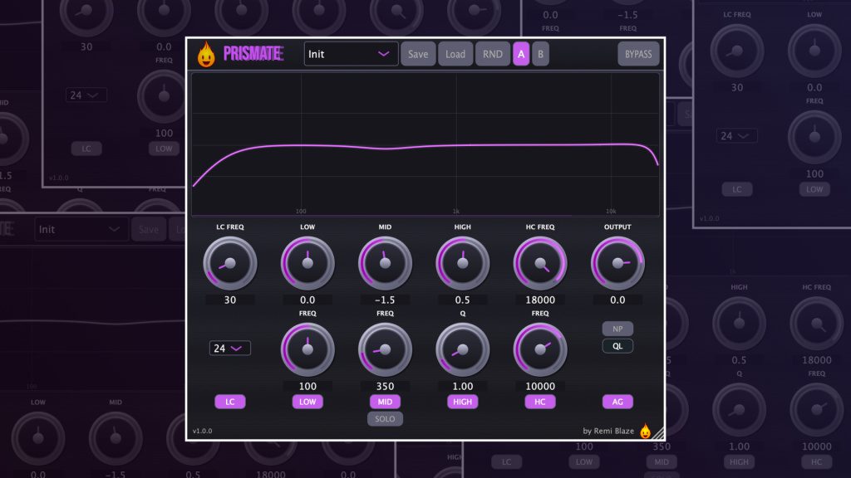851x478 pixels.
Task: Click the MID gain knob
Action: (x=385, y=263)
